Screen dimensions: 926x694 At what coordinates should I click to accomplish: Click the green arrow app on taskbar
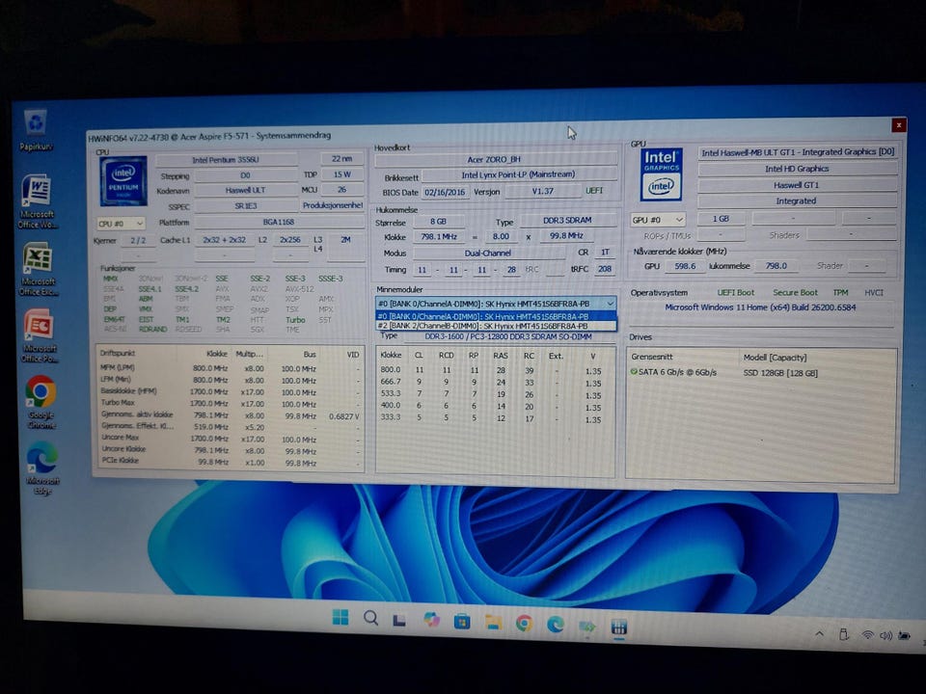587,626
